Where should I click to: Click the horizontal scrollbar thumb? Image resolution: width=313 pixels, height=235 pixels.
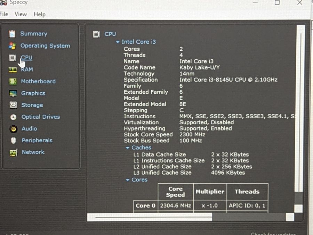[x=150, y=217]
